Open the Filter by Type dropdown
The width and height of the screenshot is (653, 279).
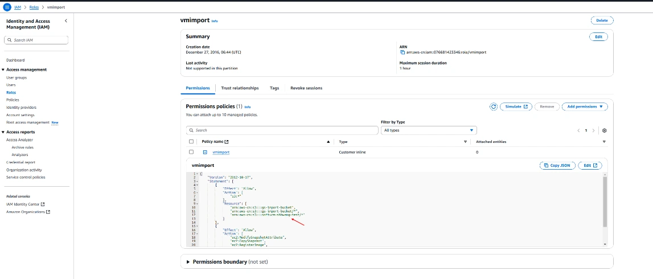pos(429,130)
